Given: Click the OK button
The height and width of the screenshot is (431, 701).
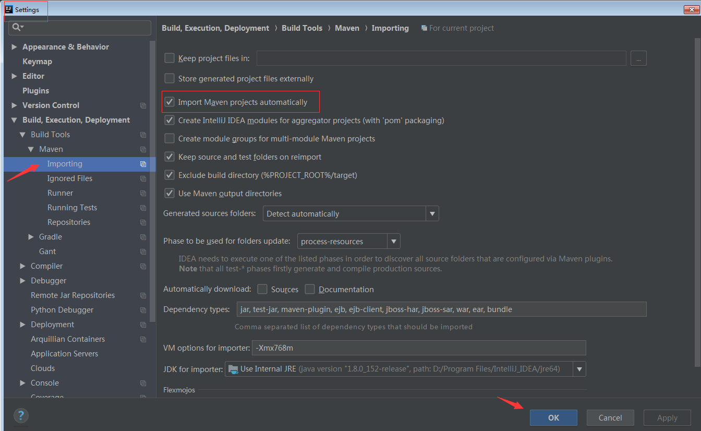Looking at the screenshot, I should (553, 417).
